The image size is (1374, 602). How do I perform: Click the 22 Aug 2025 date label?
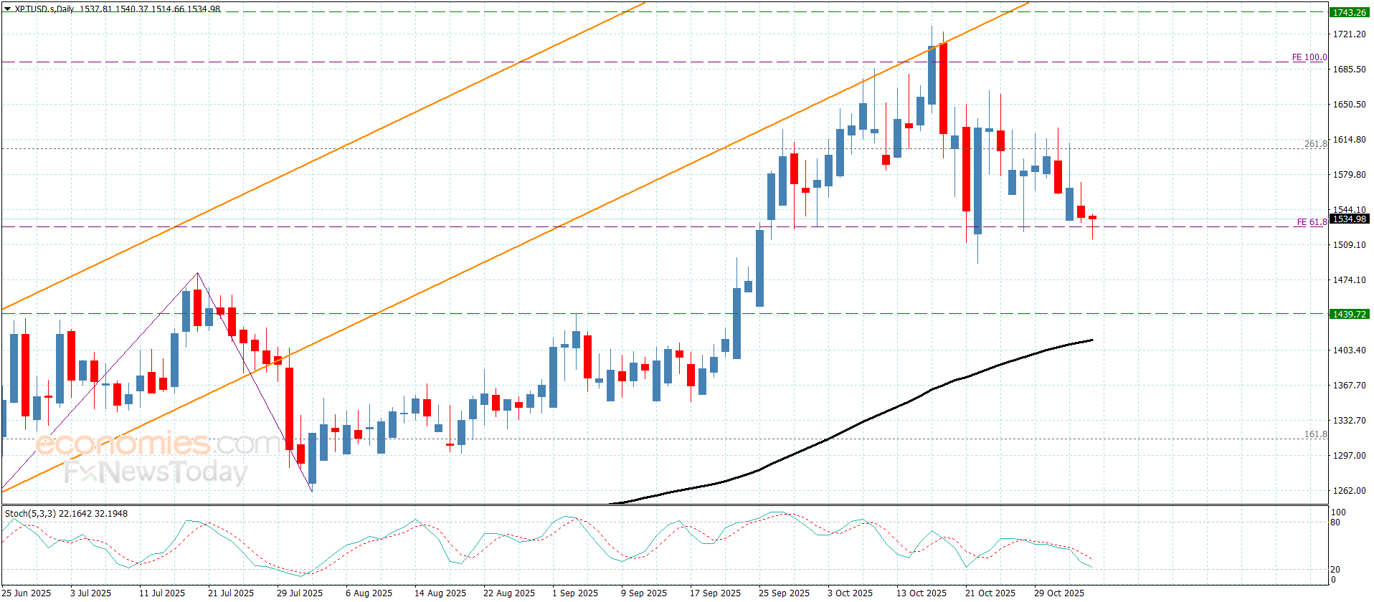509,593
